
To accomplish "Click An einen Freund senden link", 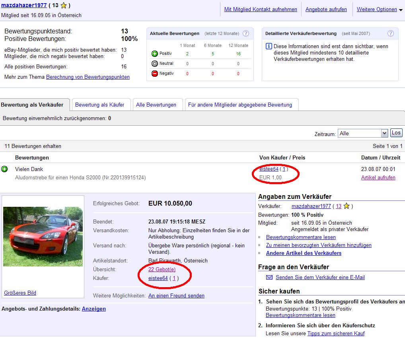I will coord(176,296).
